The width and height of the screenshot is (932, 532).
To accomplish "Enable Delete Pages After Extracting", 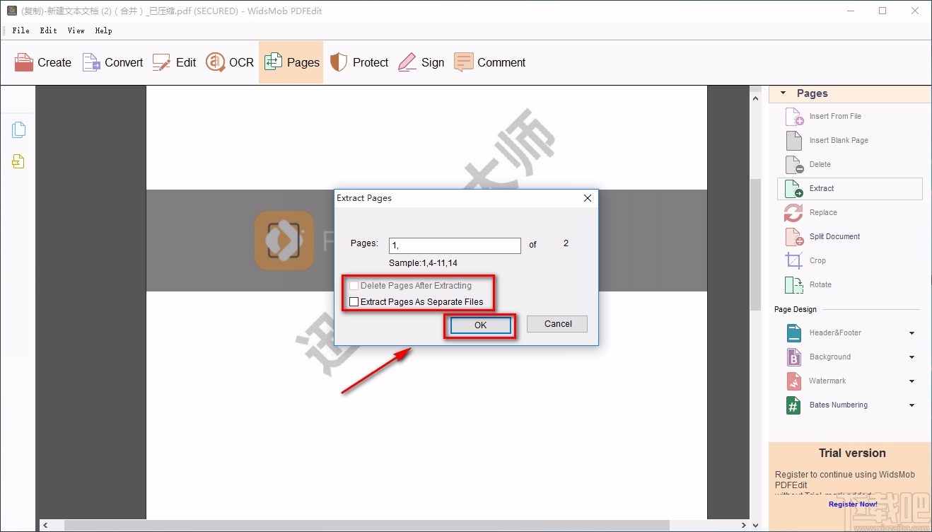I will (354, 285).
